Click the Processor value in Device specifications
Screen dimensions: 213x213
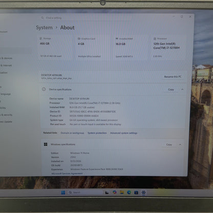pos(95,103)
